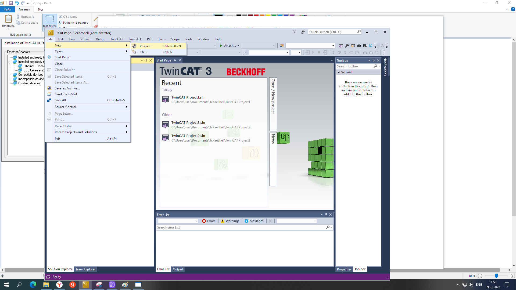Click the Send by E-Mail icon
The width and height of the screenshot is (516, 290).
49,94
